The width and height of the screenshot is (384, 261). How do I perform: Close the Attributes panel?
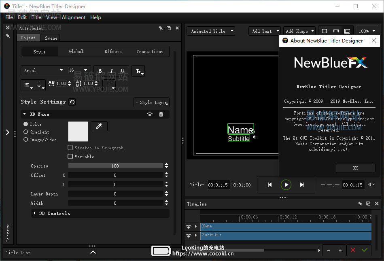pos(177,28)
